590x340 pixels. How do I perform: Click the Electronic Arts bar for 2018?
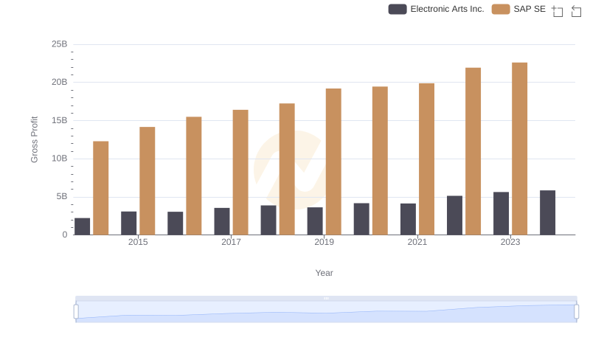pos(268,221)
